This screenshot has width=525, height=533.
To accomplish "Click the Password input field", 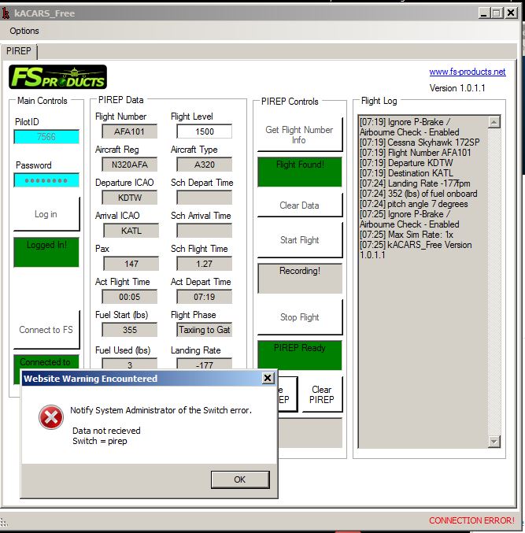I will click(46, 180).
